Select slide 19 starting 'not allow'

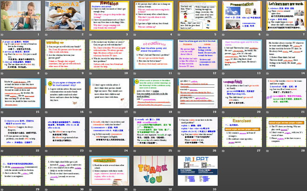click(198, 93)
